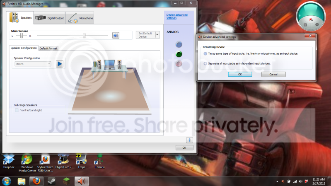The height and width of the screenshot is (186, 331).
Task: Click Realtek Audio Manager taskbar button
Action: point(82,181)
